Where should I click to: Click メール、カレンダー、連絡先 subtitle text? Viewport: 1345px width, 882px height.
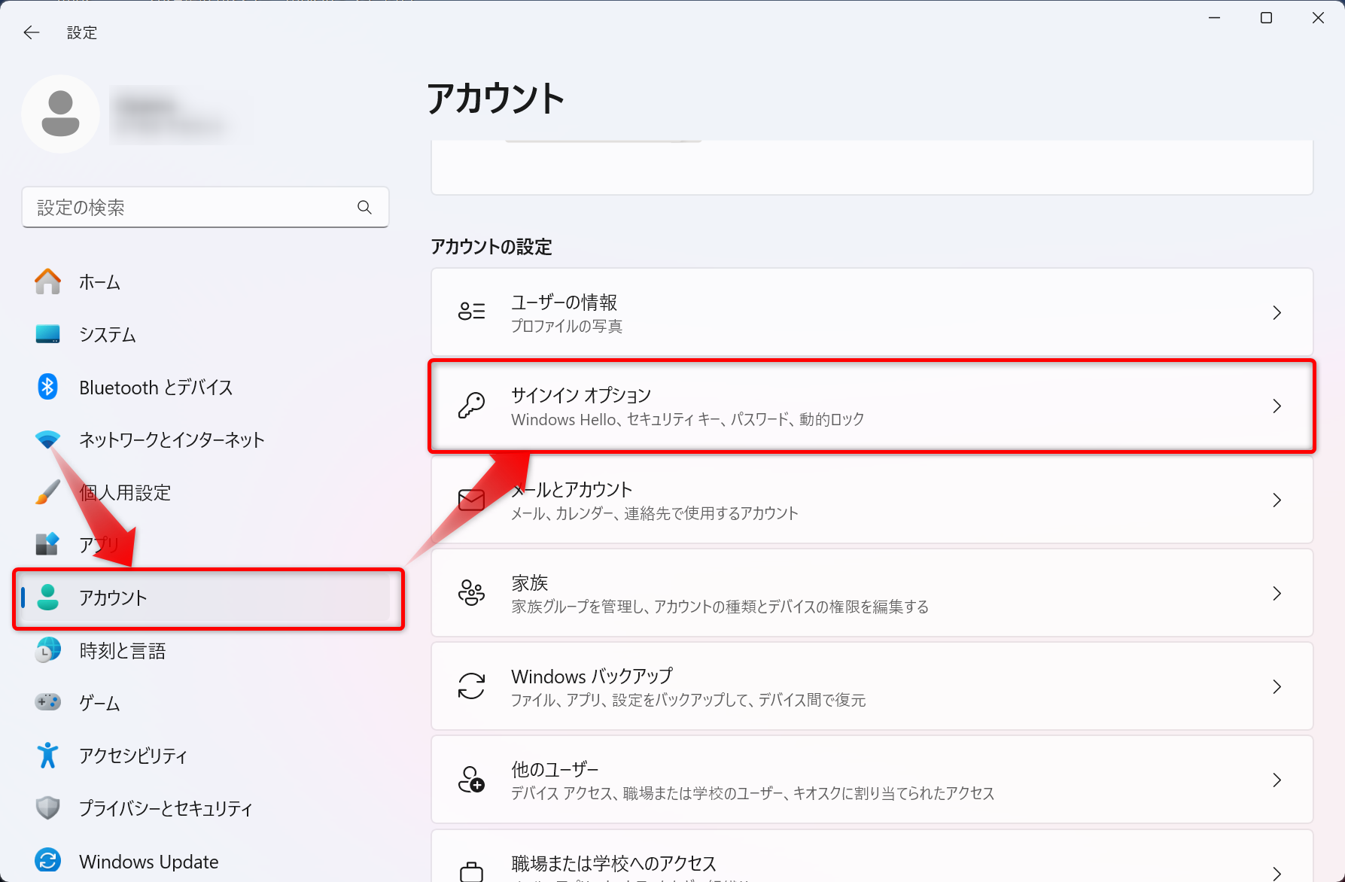pyautogui.click(x=655, y=513)
